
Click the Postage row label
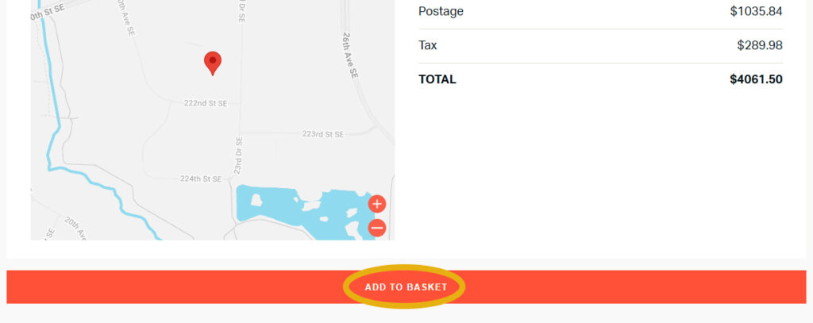coord(441,11)
